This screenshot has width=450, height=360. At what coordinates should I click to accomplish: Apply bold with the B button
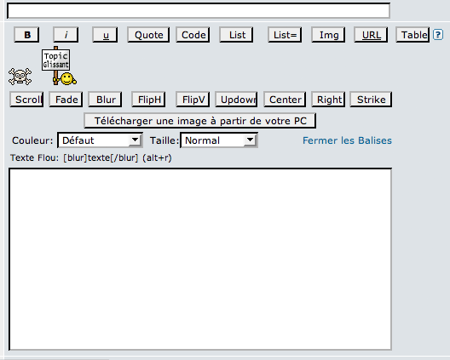tap(26, 35)
